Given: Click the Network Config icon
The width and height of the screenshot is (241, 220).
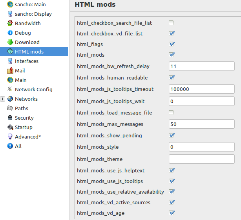Looking at the screenshot, I should click(10, 89).
